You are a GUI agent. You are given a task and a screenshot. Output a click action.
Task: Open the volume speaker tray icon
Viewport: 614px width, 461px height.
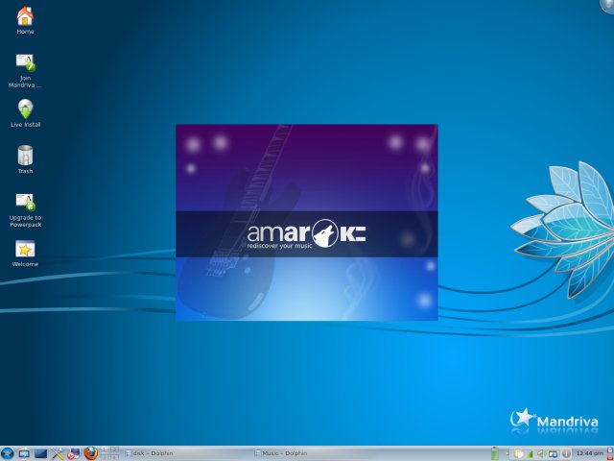(x=541, y=453)
